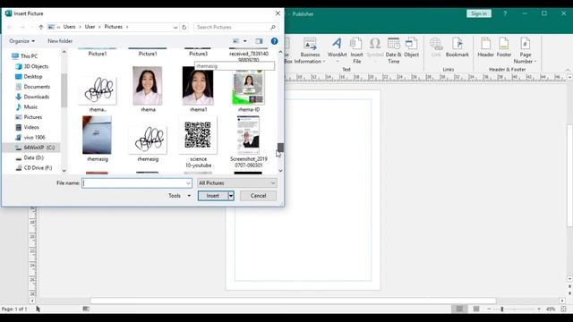Change the view layout icon in dialog

pyautogui.click(x=236, y=41)
